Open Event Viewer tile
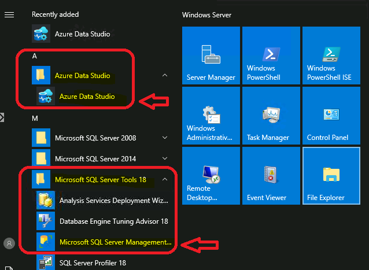The width and height of the screenshot is (369, 270). tap(271, 176)
